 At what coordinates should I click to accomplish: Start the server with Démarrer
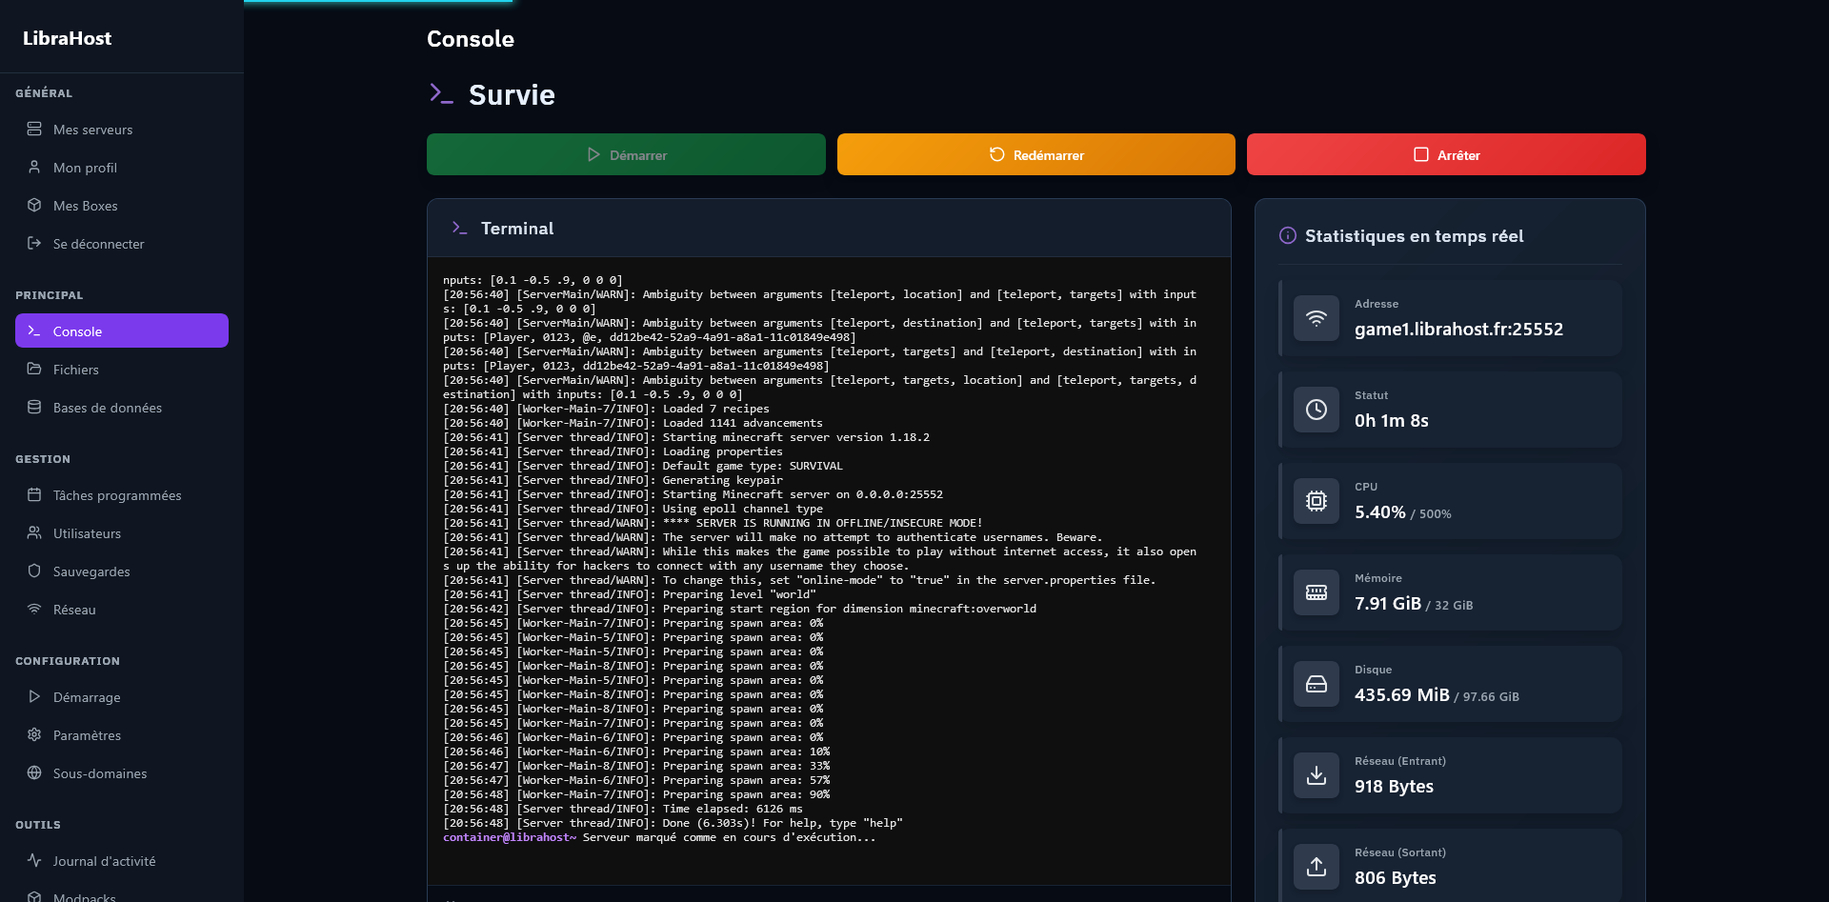point(626,154)
